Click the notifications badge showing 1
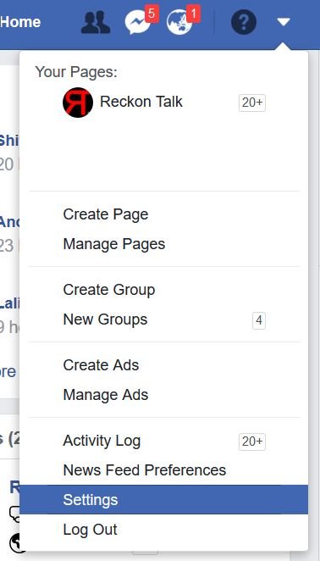 click(193, 14)
